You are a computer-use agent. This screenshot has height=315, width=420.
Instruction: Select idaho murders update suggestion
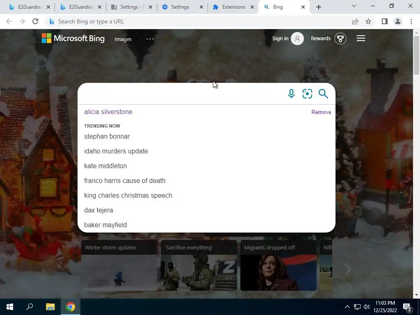coord(116,151)
